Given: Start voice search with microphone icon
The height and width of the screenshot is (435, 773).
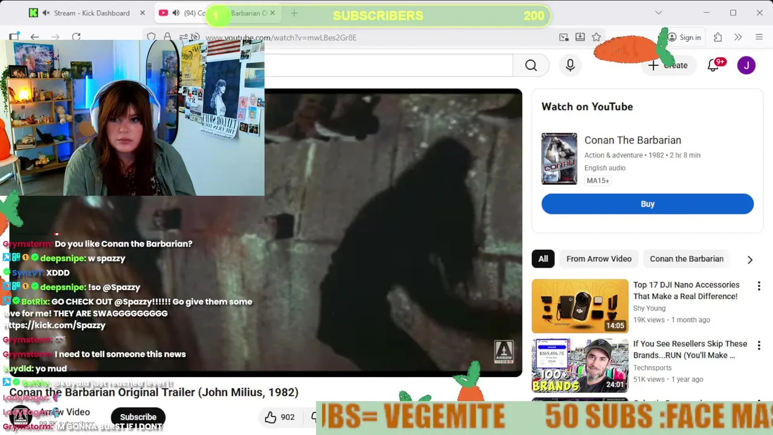Looking at the screenshot, I should click(x=570, y=65).
